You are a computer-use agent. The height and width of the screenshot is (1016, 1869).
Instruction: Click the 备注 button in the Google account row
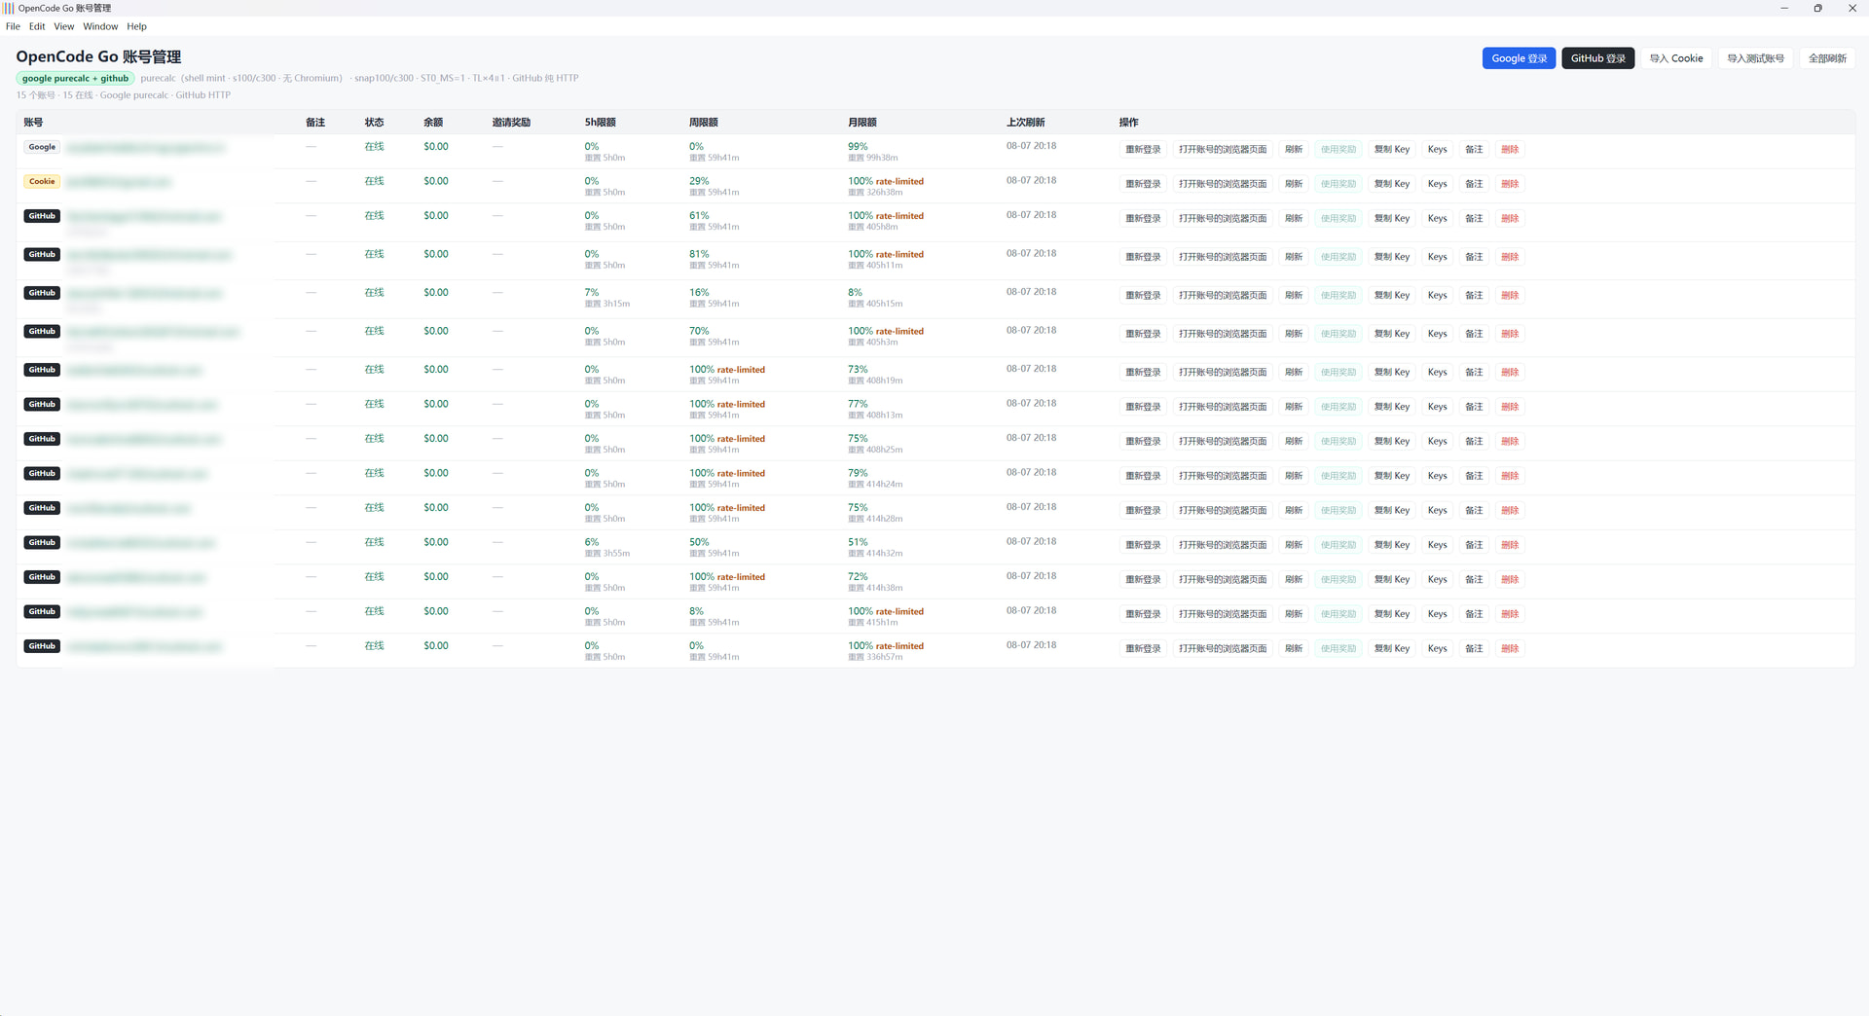[1474, 149]
